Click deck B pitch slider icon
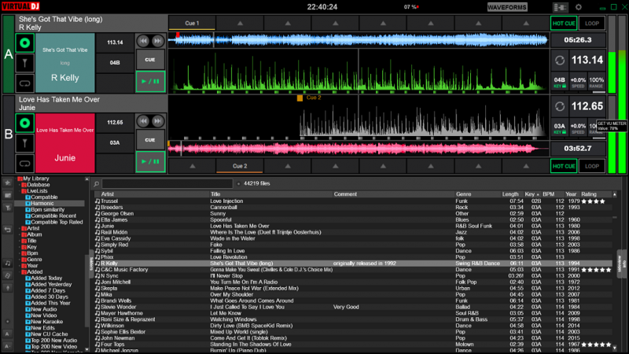Screen dimensions: 629x354 (24, 143)
